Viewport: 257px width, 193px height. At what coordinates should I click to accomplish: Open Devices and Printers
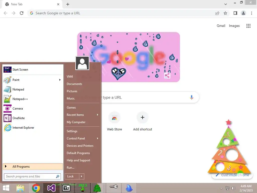[80, 146]
